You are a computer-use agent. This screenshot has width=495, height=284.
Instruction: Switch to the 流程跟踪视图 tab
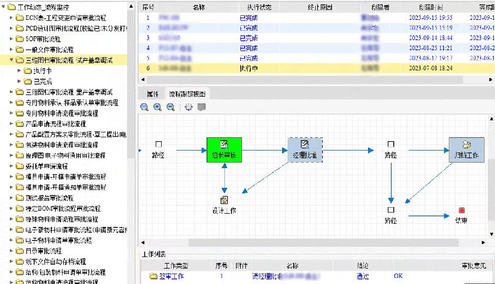(187, 93)
